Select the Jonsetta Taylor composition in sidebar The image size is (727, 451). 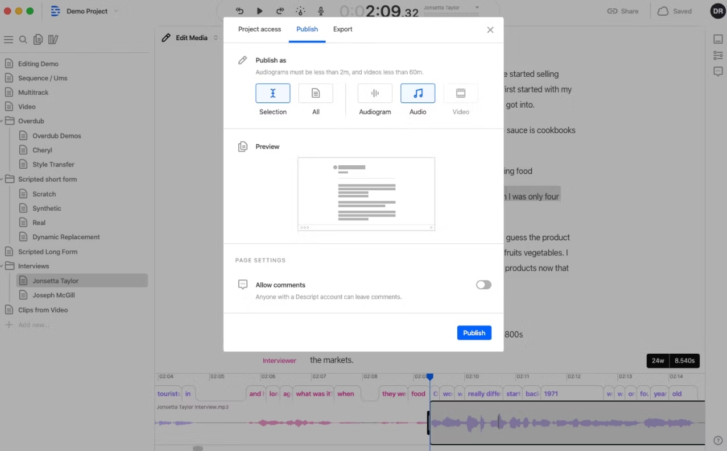(82, 280)
